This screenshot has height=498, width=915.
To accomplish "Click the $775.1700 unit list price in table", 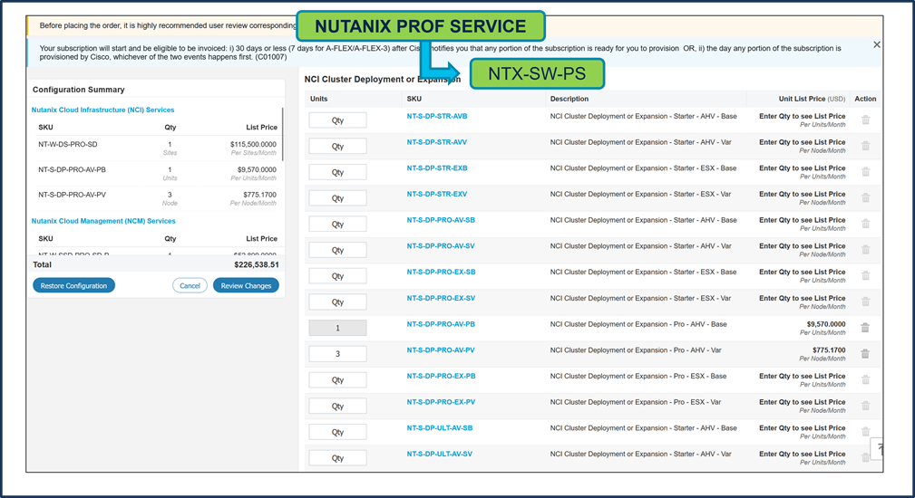I will [x=829, y=350].
